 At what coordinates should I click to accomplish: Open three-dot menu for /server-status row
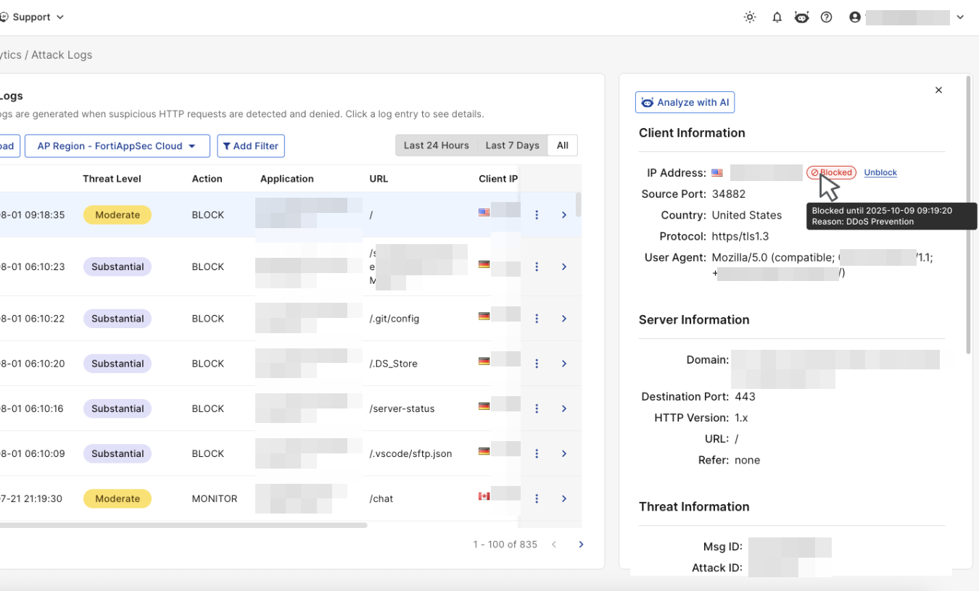tap(537, 408)
